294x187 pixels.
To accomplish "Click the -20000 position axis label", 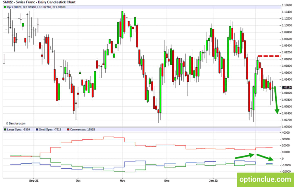I will pos(285,172).
